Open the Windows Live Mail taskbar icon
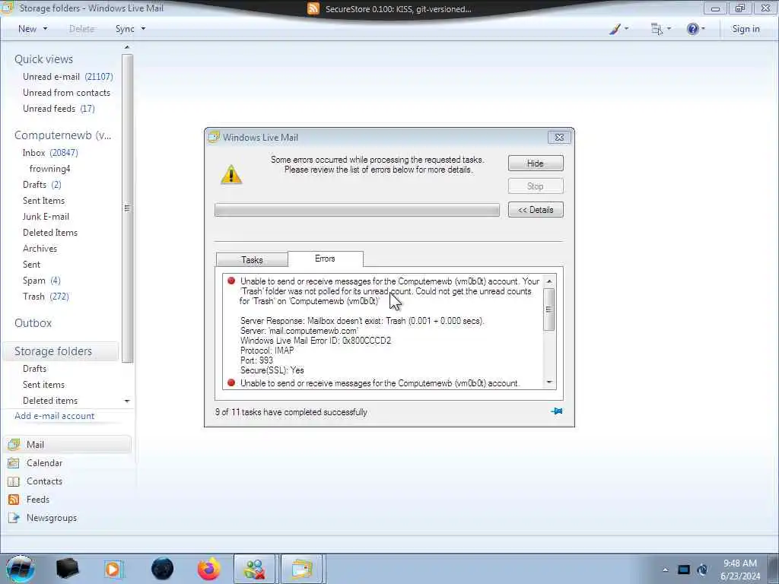This screenshot has width=779, height=584. coord(303,569)
